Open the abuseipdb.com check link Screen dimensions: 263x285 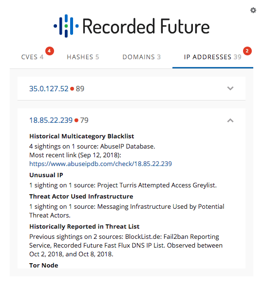tap(100, 164)
